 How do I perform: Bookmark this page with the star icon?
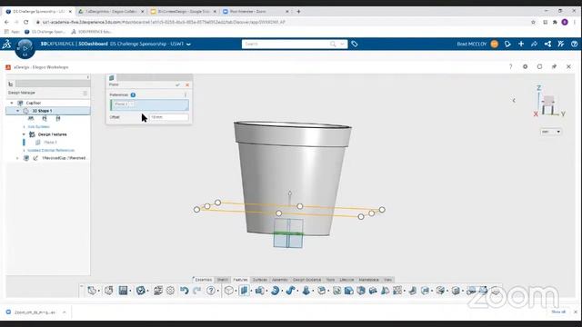coord(533,22)
